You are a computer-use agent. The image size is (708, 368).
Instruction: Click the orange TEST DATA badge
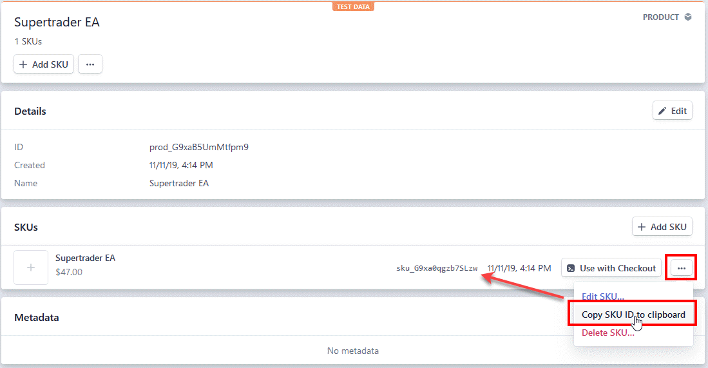tap(354, 6)
